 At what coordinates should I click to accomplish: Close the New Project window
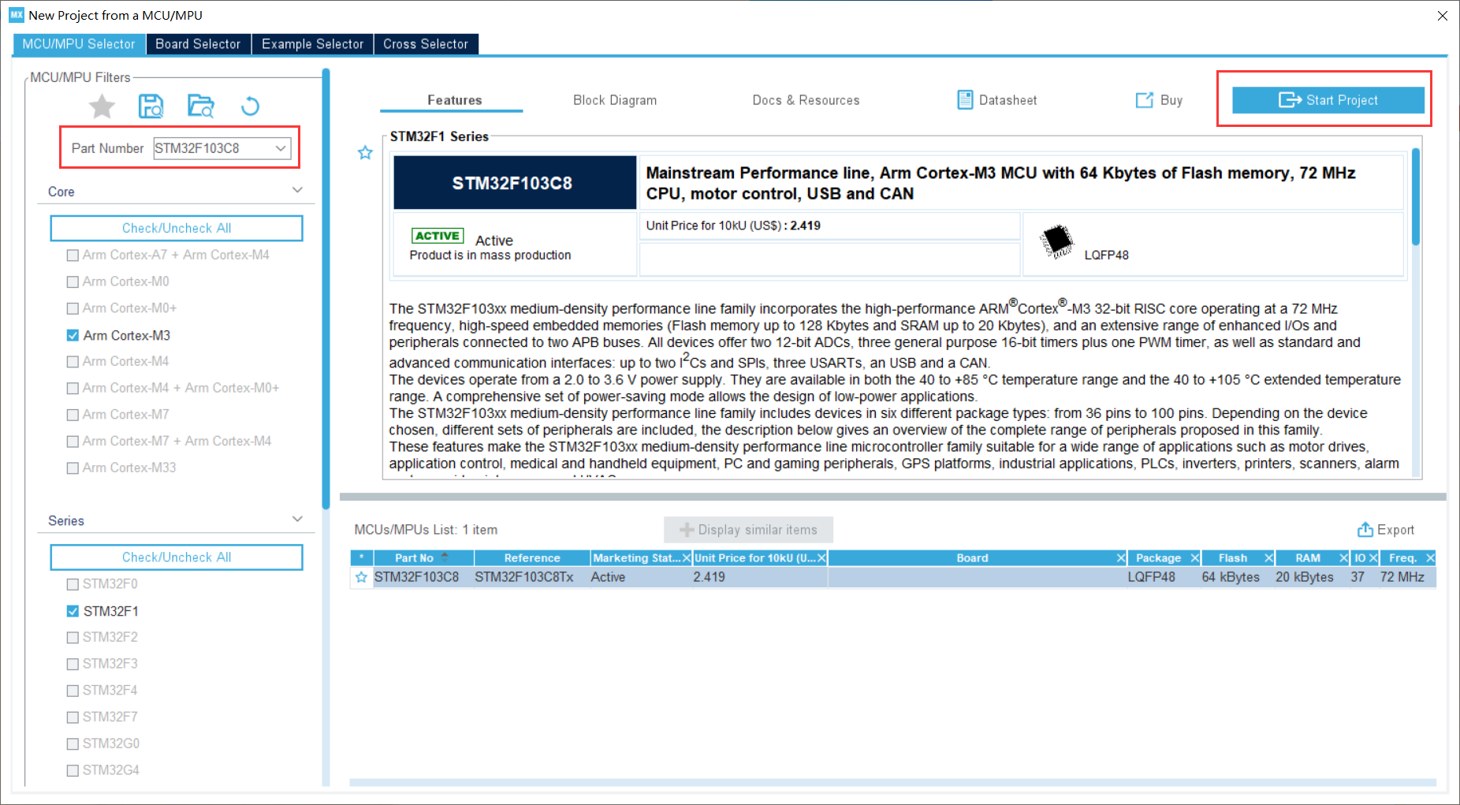pyautogui.click(x=1442, y=15)
